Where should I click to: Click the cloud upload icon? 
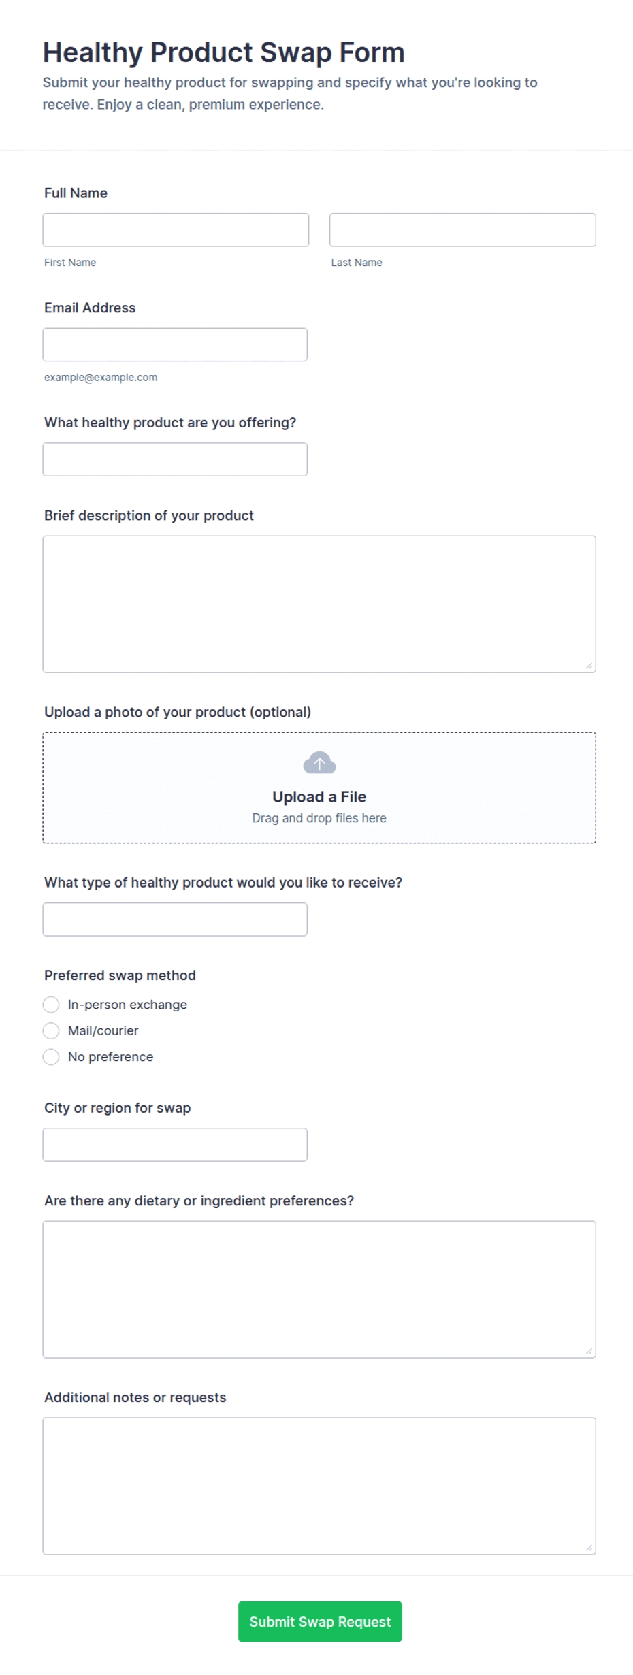[x=319, y=763]
